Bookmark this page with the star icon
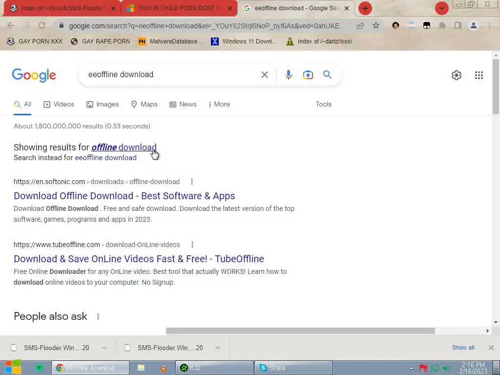Screen dimensions: 500x375 click(x=376, y=26)
